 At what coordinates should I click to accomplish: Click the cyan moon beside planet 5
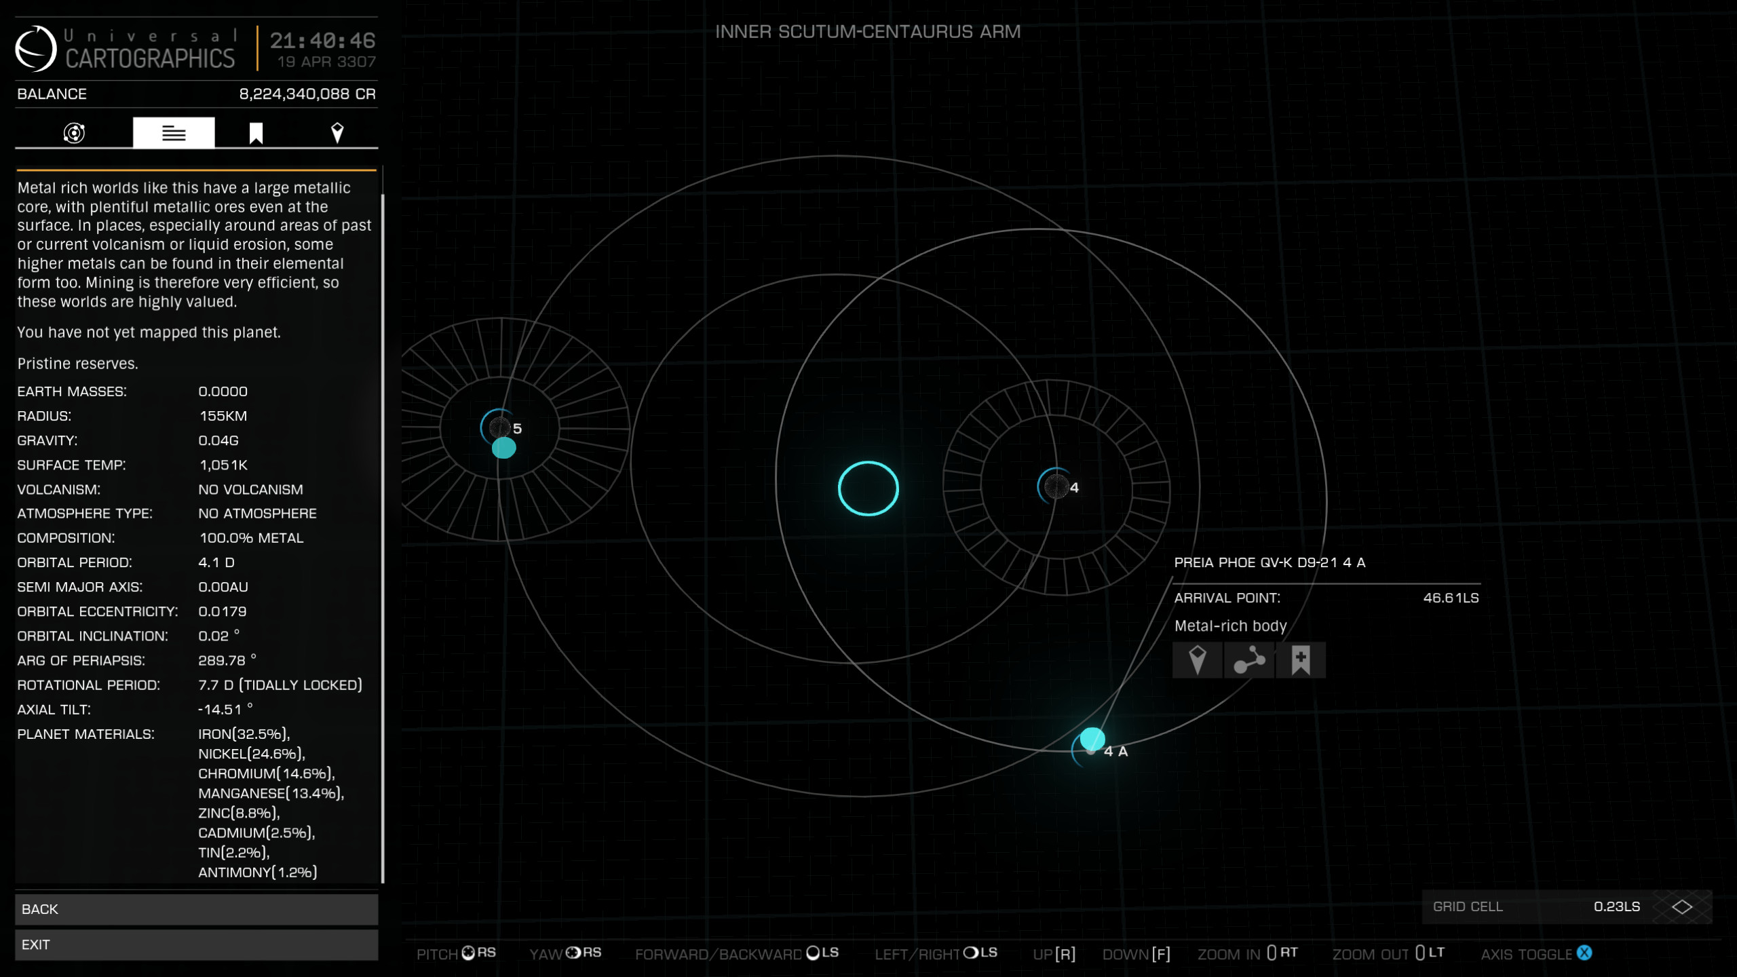[503, 448]
